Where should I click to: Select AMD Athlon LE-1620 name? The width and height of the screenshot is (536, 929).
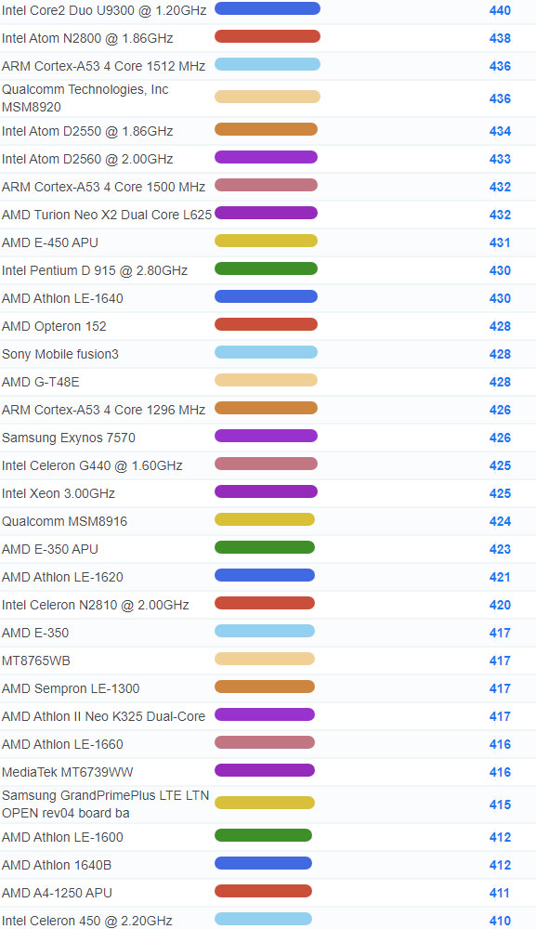(x=63, y=577)
